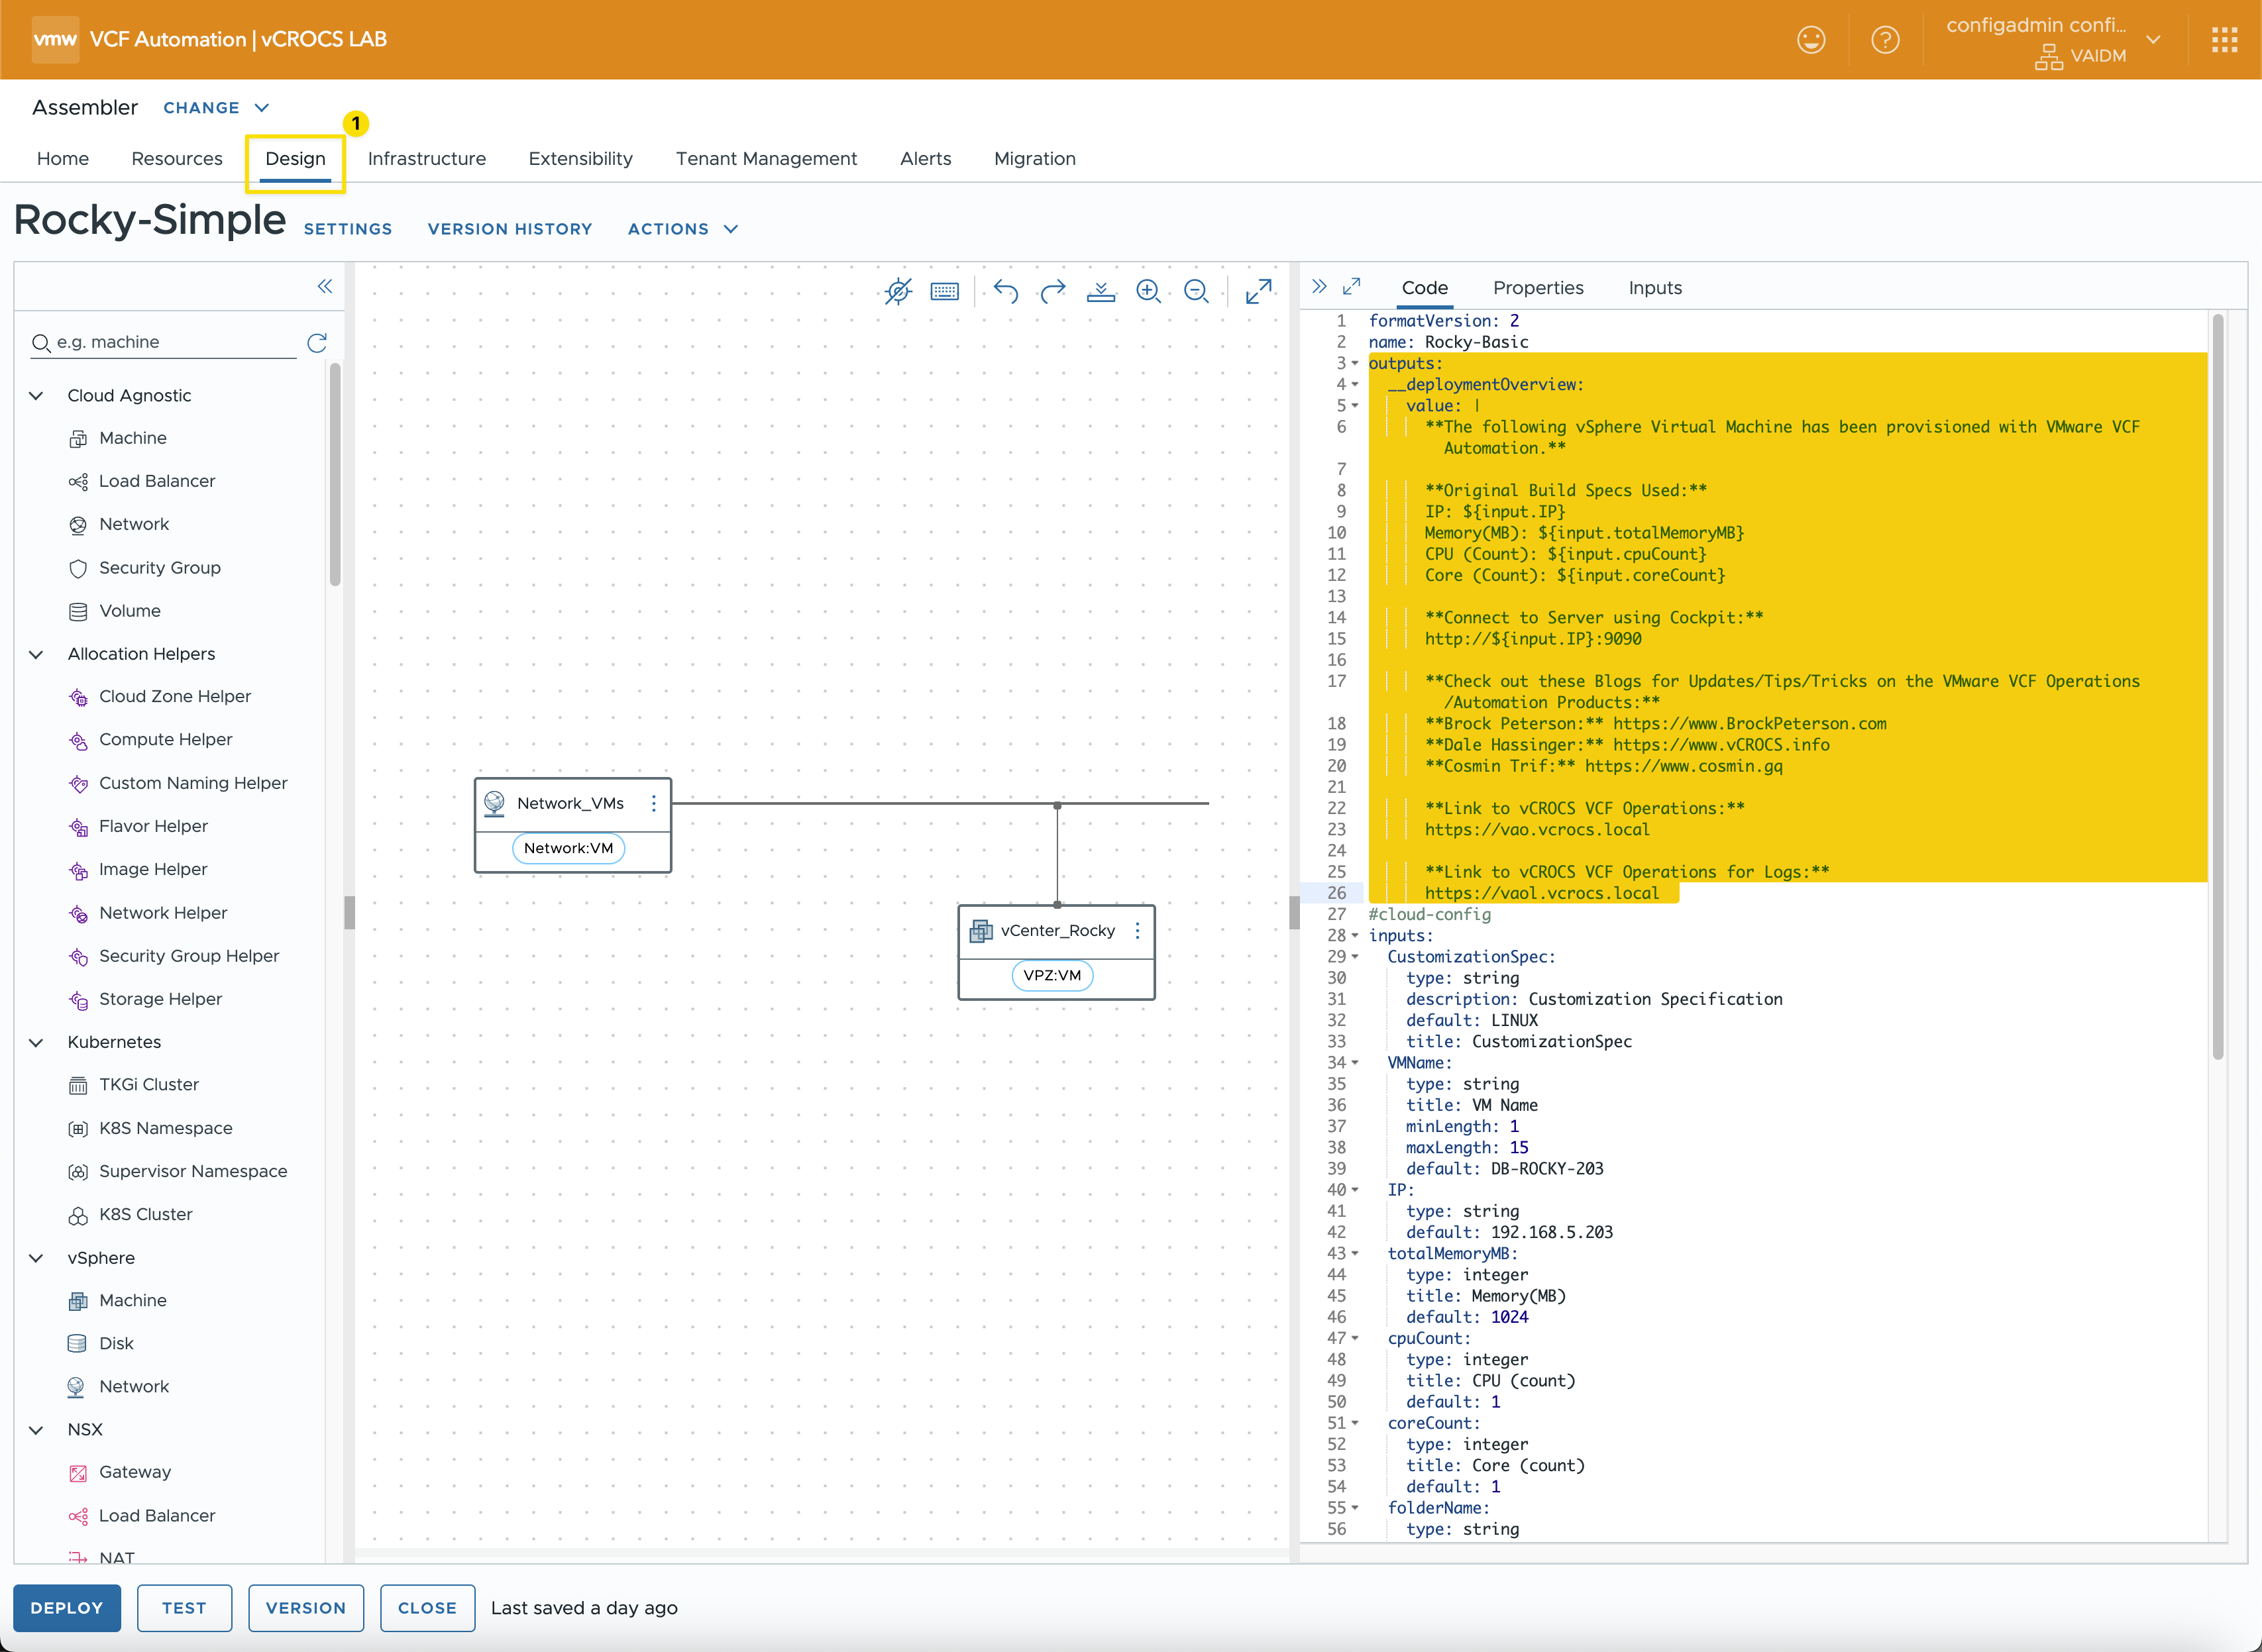This screenshot has width=2262, height=1652.
Task: Open the configadmin user account dropdown
Action: coord(2153,40)
